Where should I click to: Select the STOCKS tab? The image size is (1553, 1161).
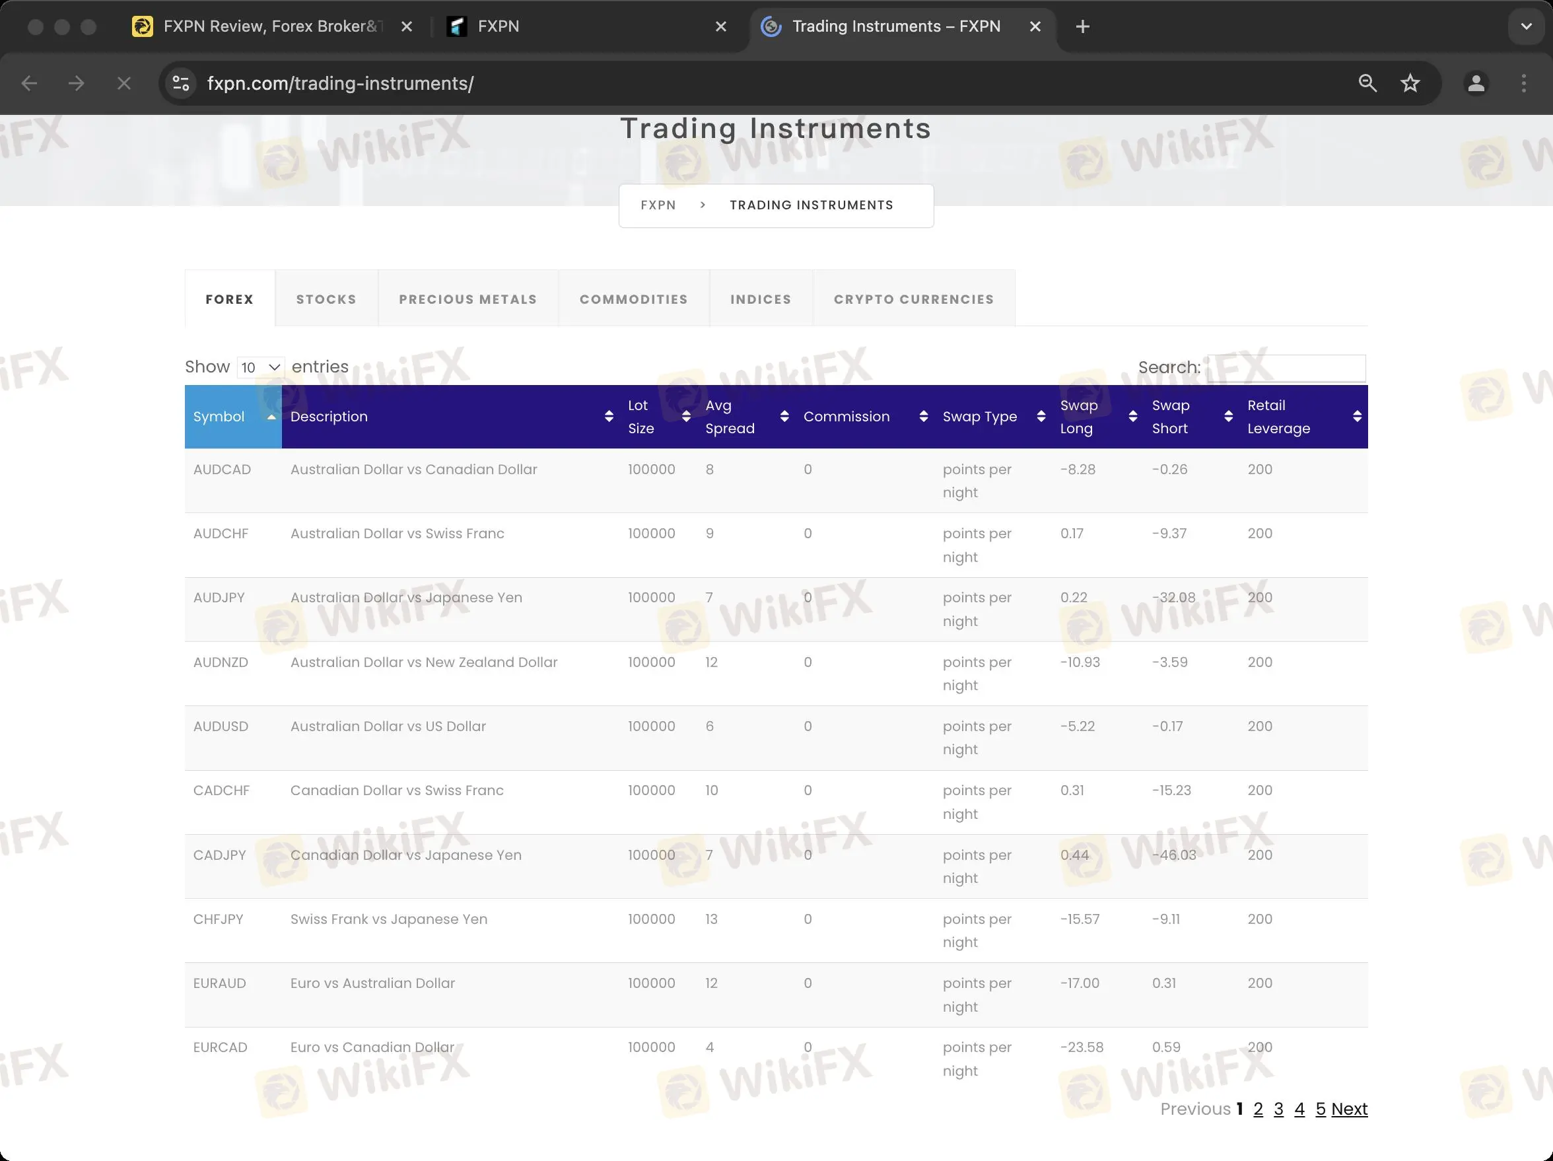326,299
